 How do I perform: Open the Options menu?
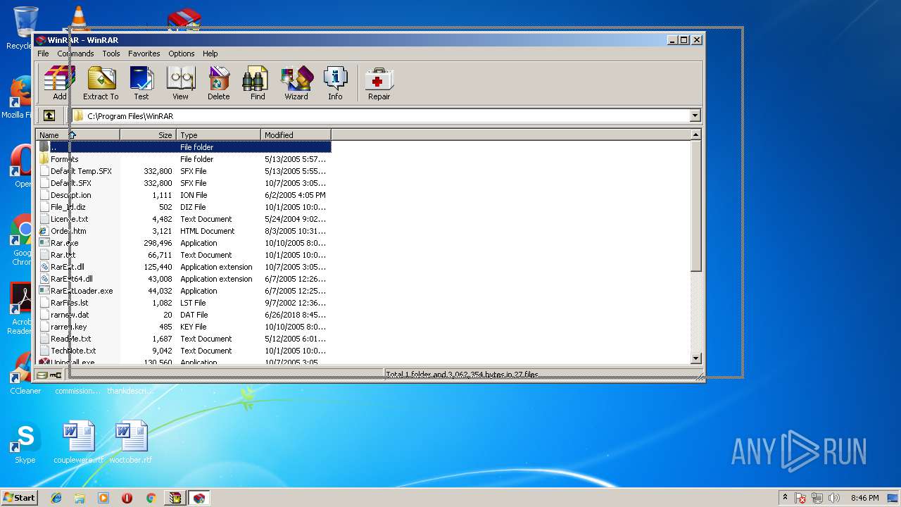point(181,54)
